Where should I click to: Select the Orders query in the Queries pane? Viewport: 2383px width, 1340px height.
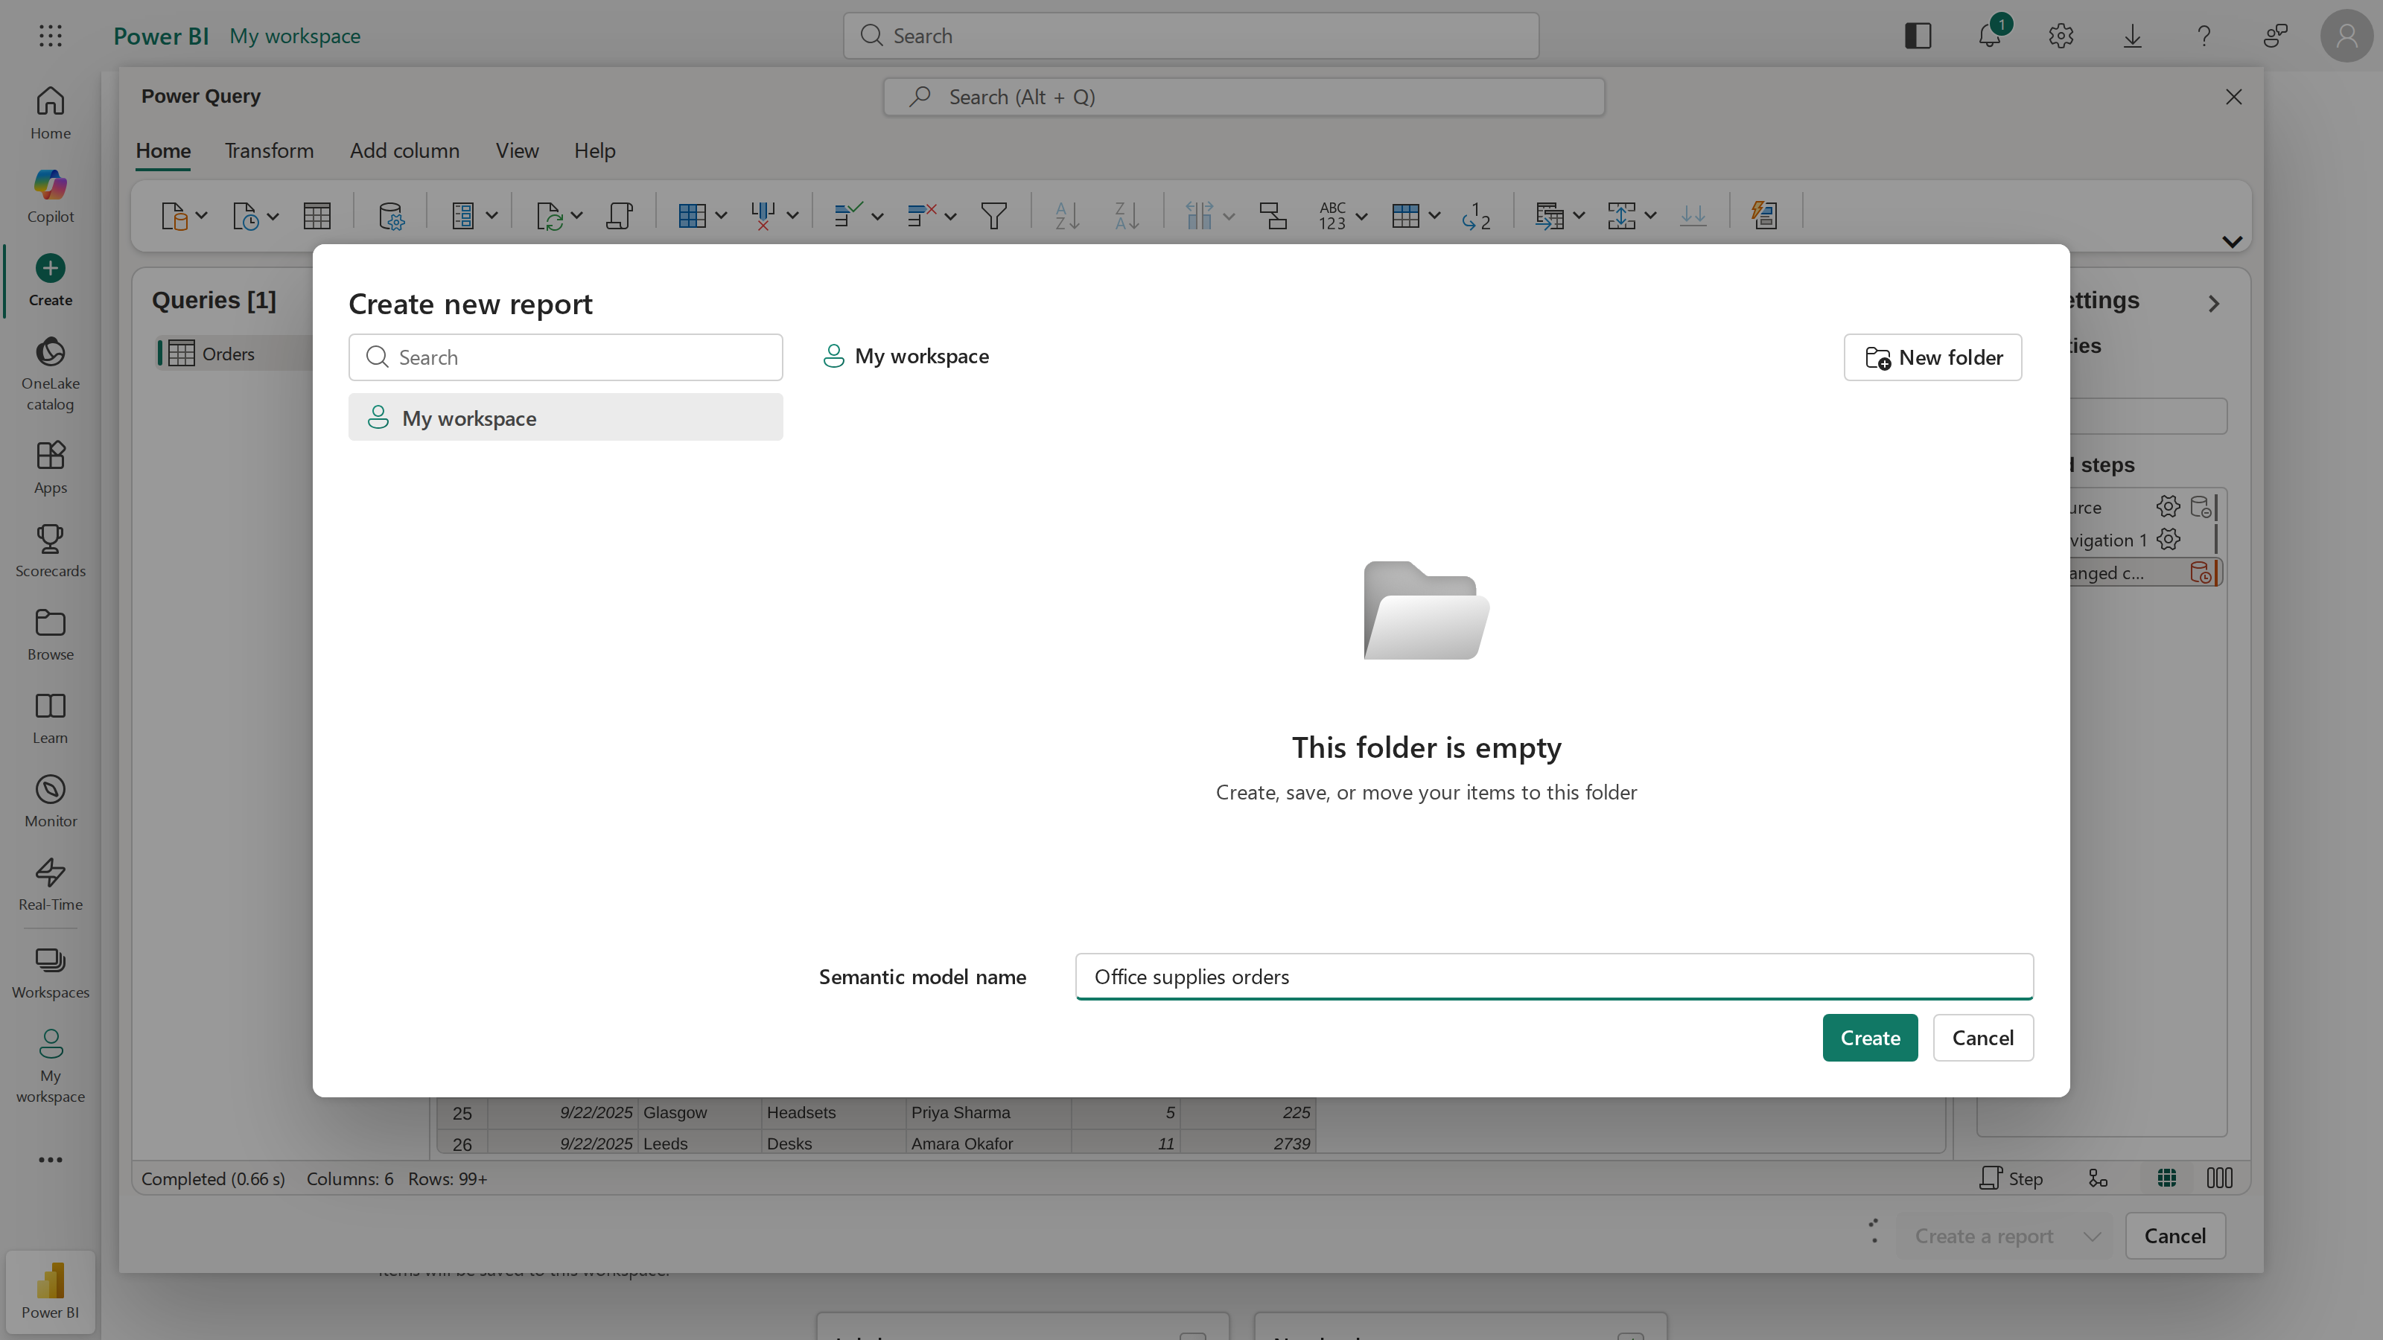(234, 354)
